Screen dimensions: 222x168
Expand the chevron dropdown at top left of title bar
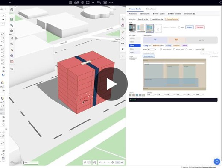coord(10,3)
